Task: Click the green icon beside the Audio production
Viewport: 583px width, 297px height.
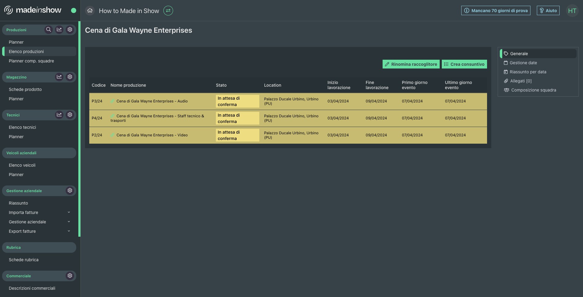Action: [x=113, y=101]
